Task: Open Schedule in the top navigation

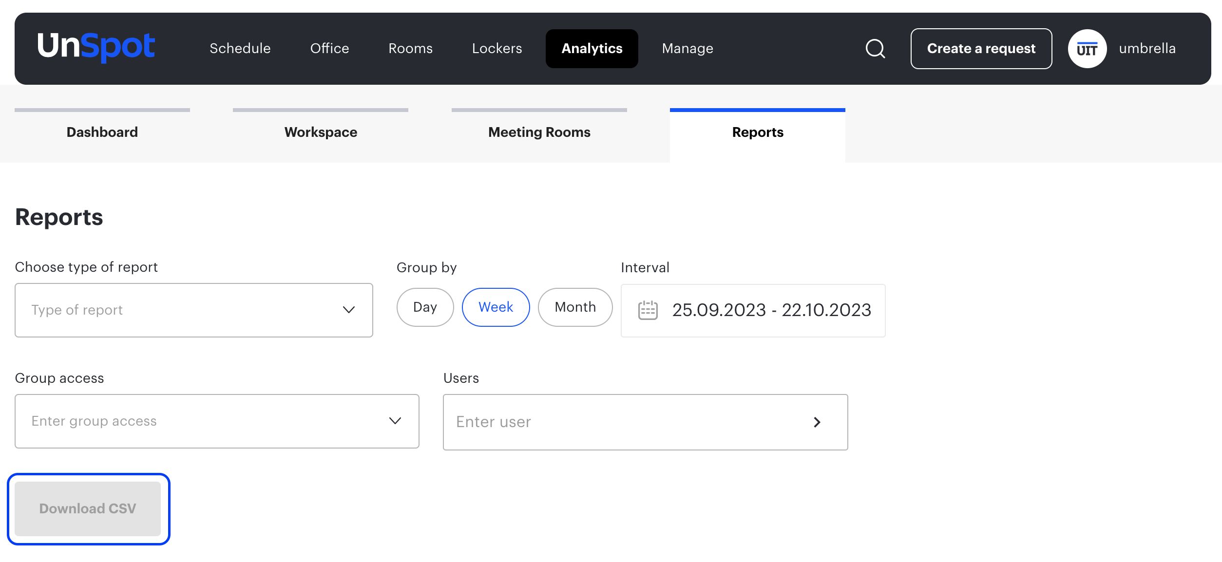Action: (x=240, y=49)
